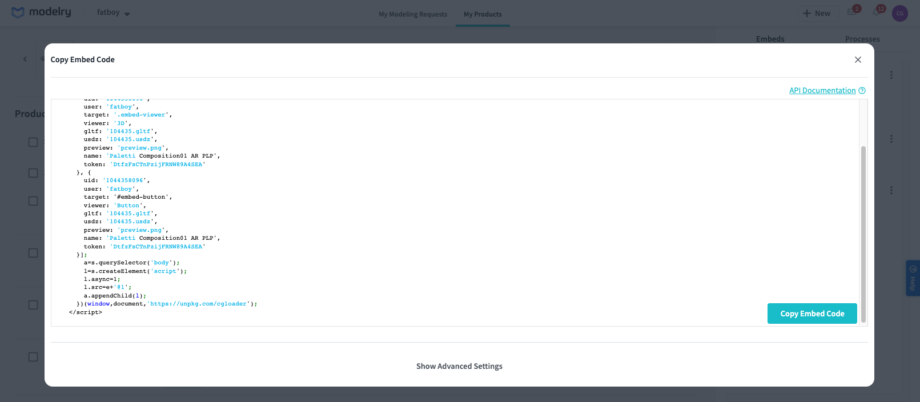Click the Copy Embed Code dialog title
The image size is (920, 402).
[x=82, y=59]
